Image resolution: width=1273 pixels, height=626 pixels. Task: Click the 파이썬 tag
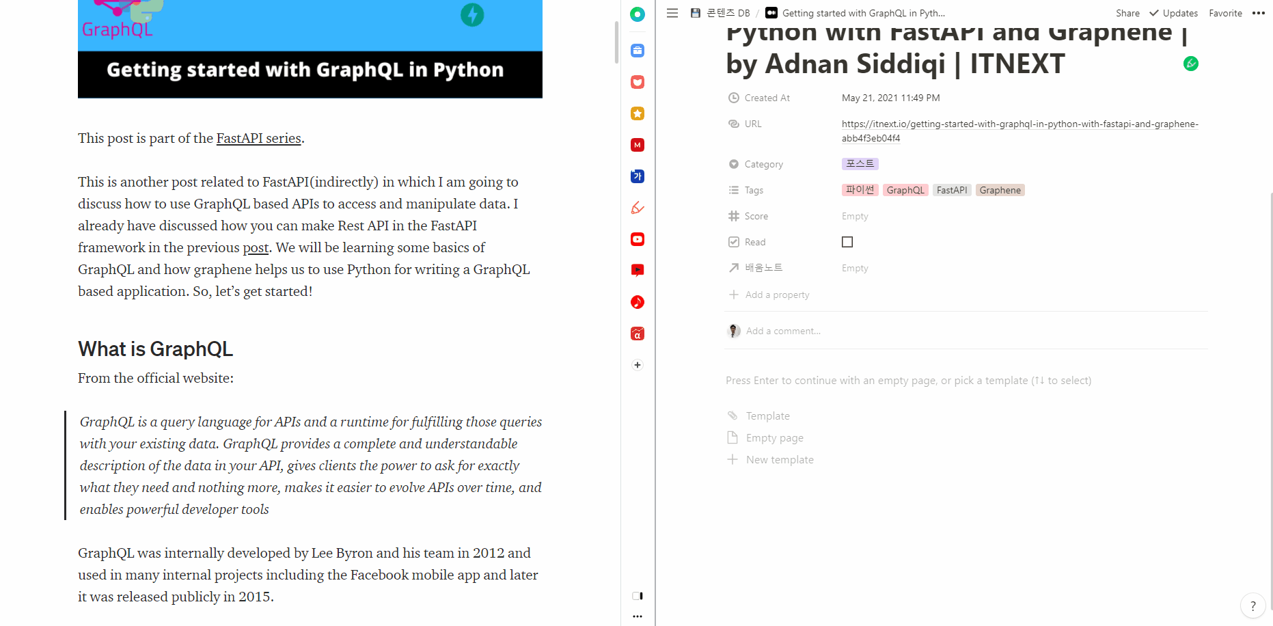(x=860, y=190)
